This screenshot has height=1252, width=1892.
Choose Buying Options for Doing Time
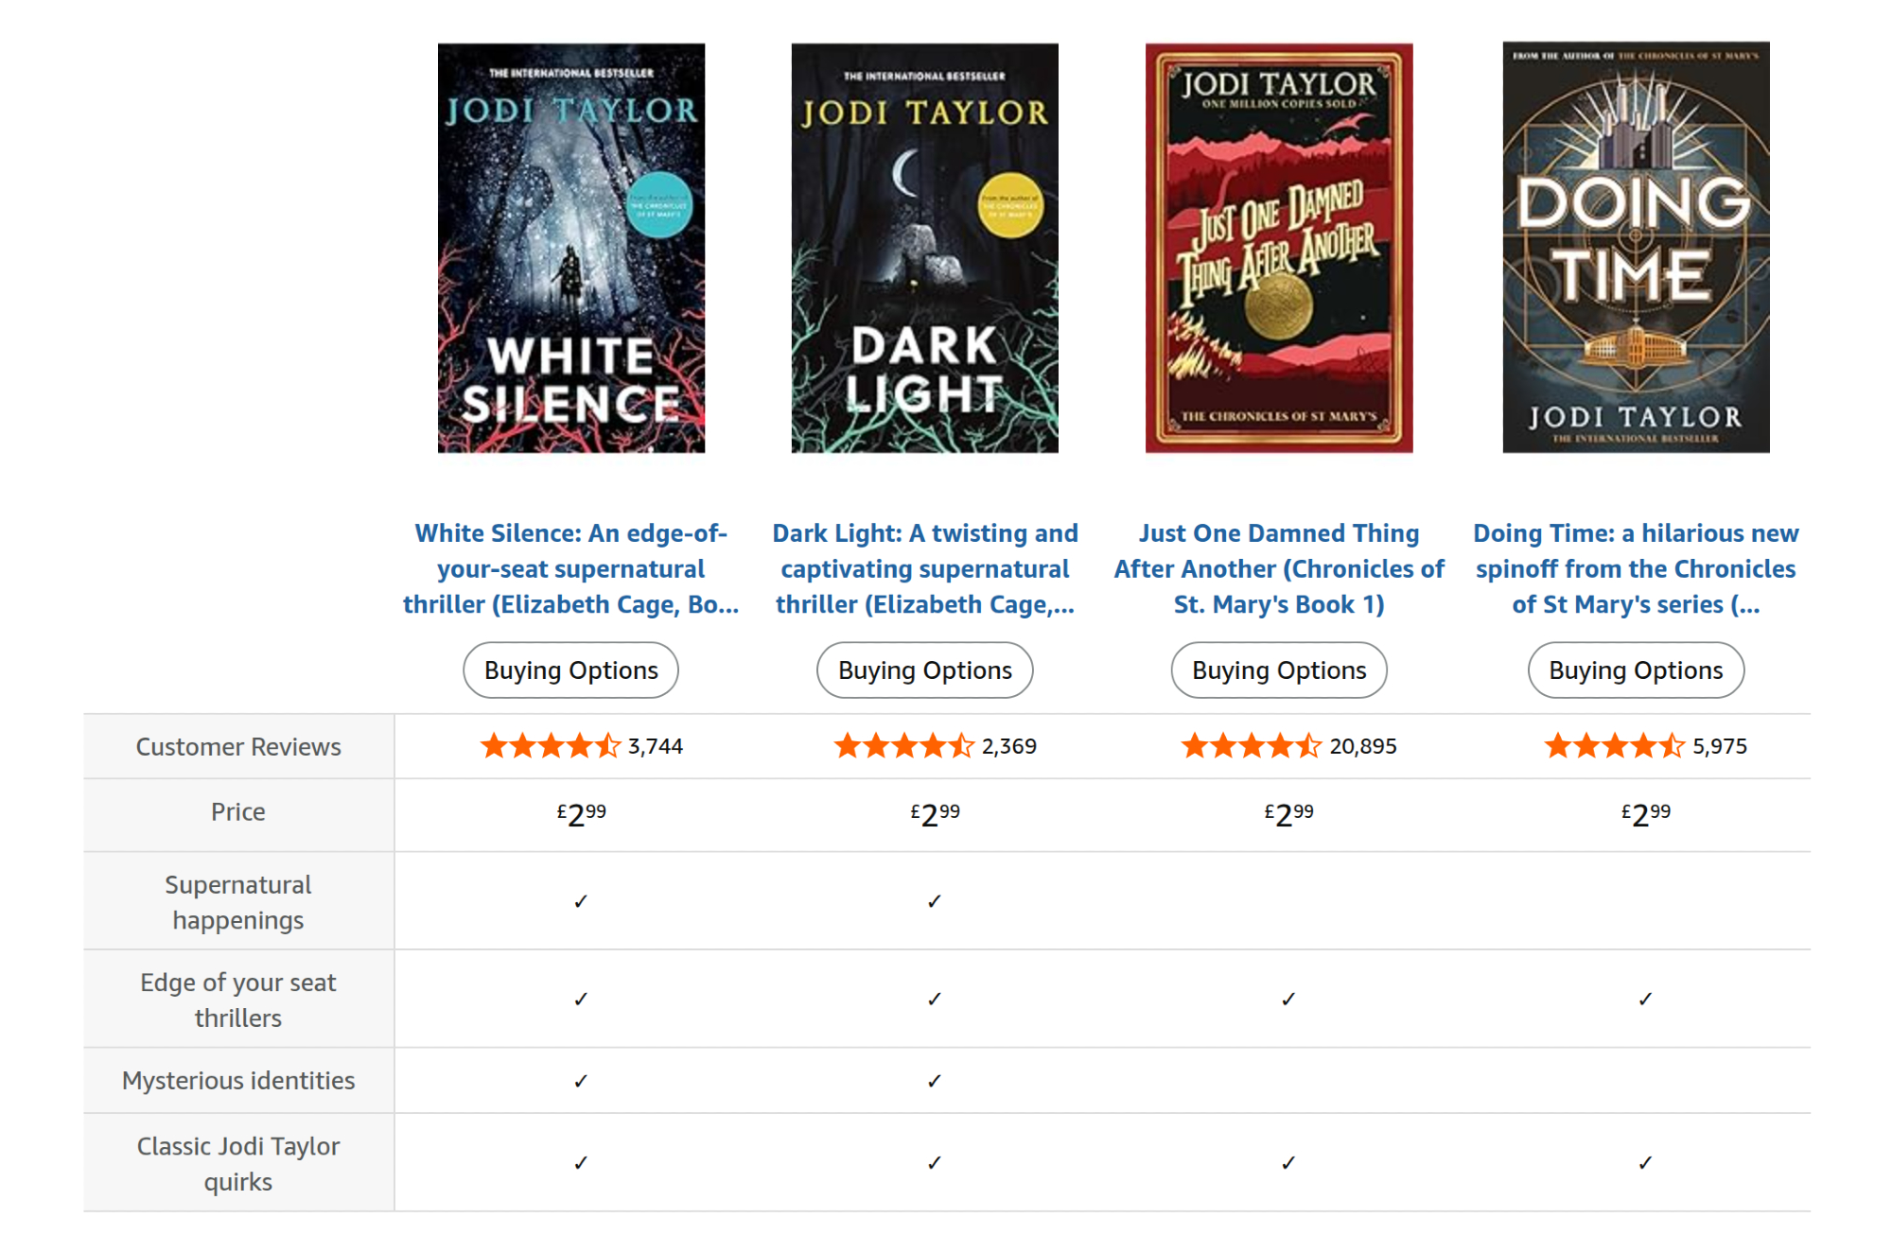[x=1636, y=670]
